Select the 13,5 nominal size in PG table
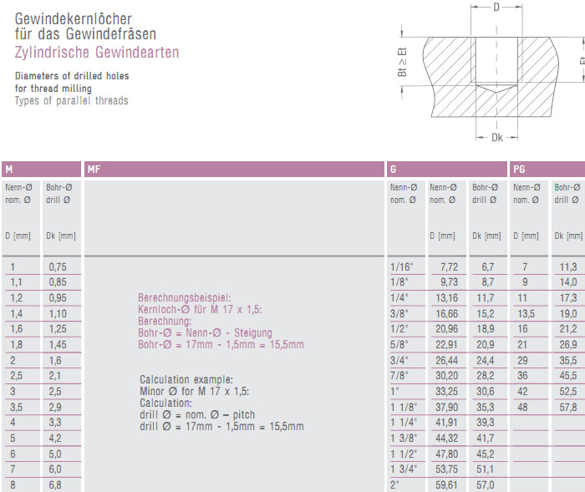This screenshot has width=585, height=492. pos(524,313)
